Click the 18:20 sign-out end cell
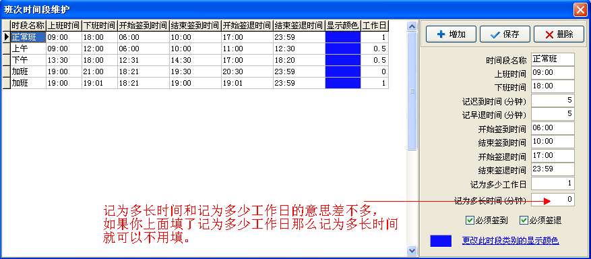 [x=299, y=60]
